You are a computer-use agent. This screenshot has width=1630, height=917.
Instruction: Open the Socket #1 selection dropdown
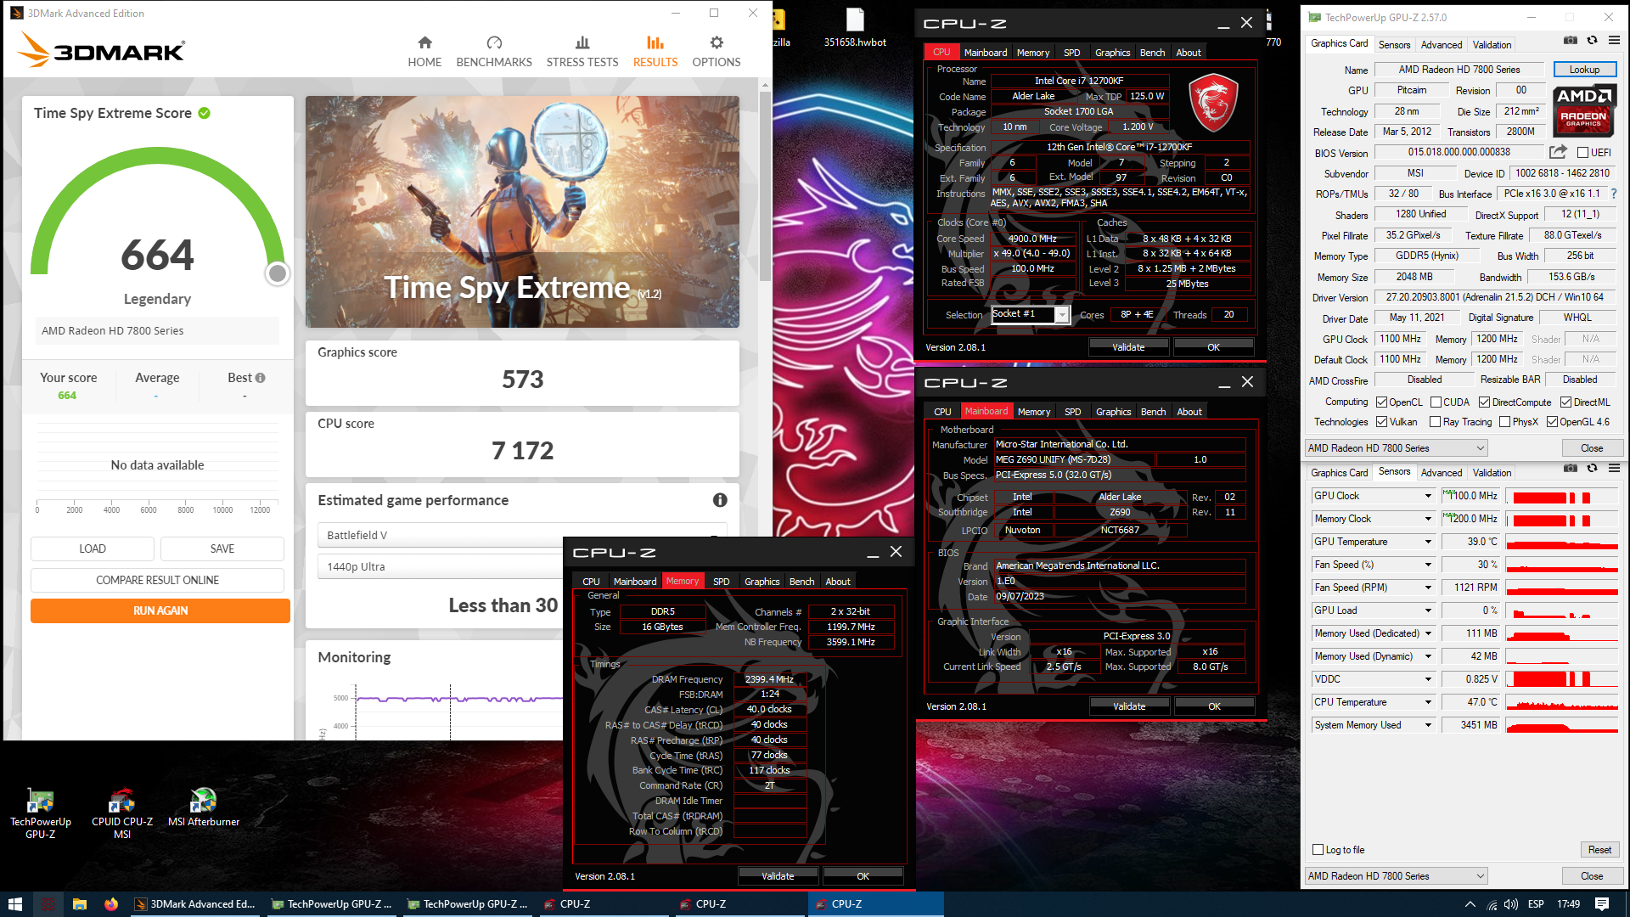pos(1061,315)
